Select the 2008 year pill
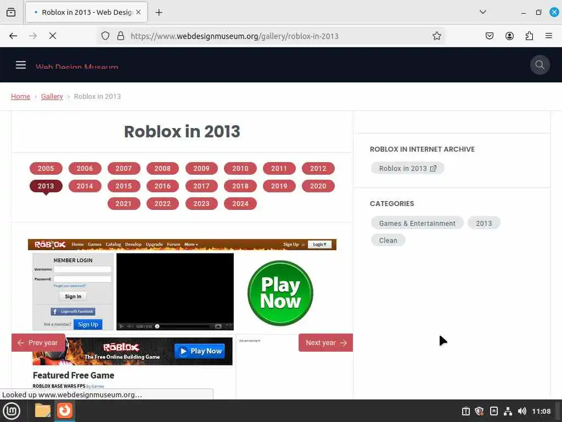Viewport: 562px width, 422px height. pyautogui.click(x=162, y=168)
